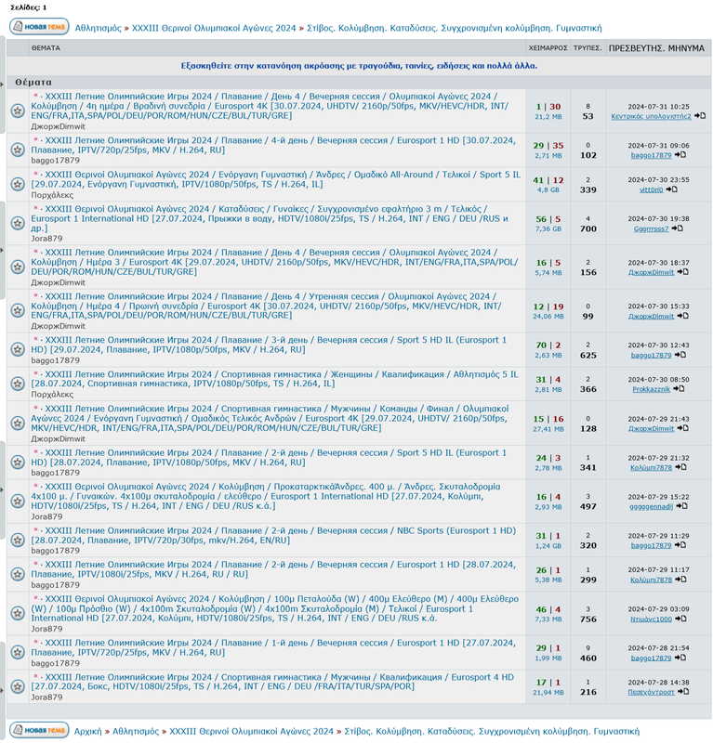Click the bottom New Topic button
Image resolution: width=713 pixels, height=743 pixels.
39,730
